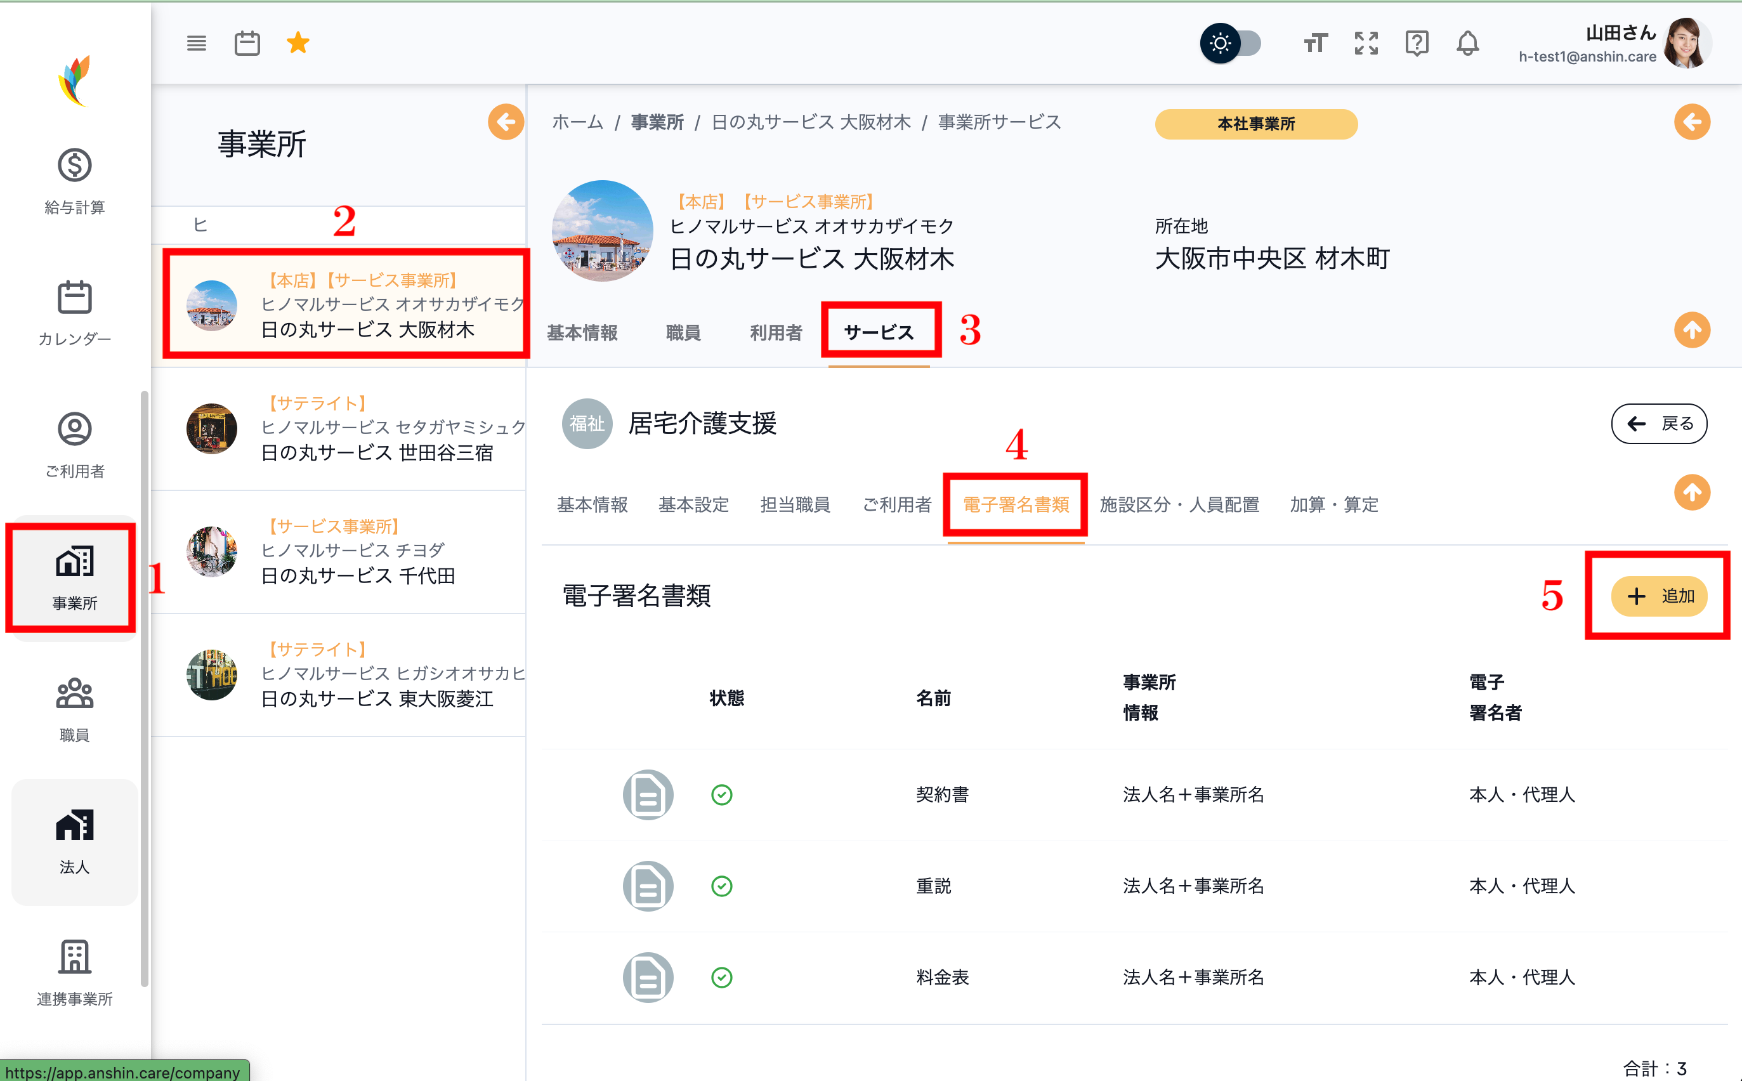Screen dimensions: 1742x1081
Task: Navigate to ホーム via breadcrumb
Action: (576, 122)
